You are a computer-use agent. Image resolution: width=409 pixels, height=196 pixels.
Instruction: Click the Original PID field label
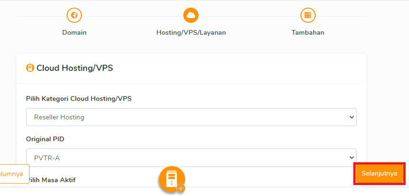tap(45, 139)
